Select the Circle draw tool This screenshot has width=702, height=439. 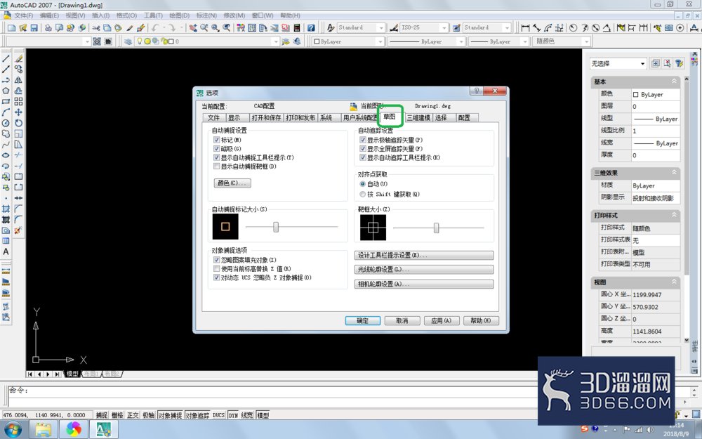(6, 123)
